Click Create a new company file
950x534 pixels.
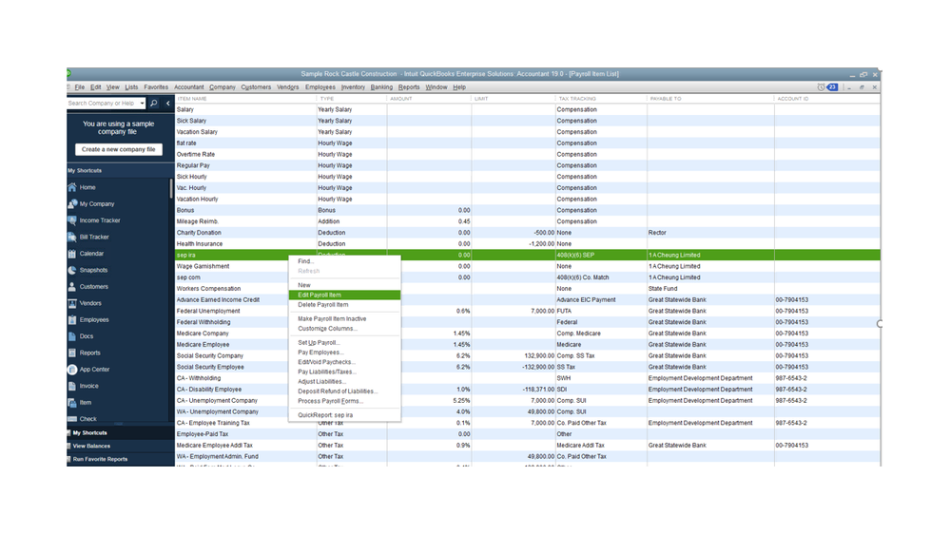coord(119,149)
